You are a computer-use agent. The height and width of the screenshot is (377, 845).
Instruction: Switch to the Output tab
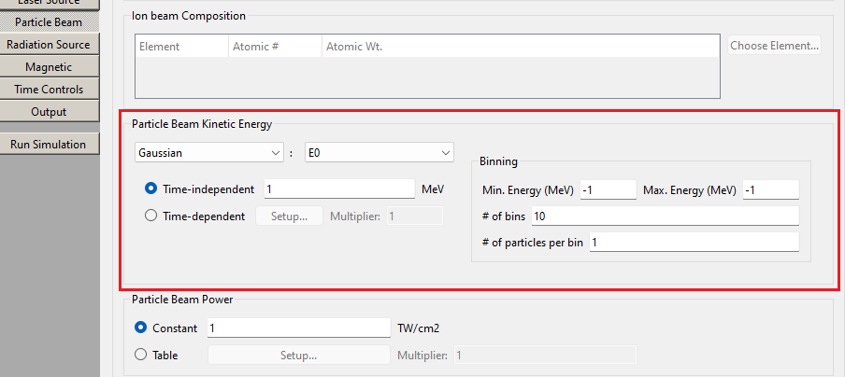click(x=49, y=112)
